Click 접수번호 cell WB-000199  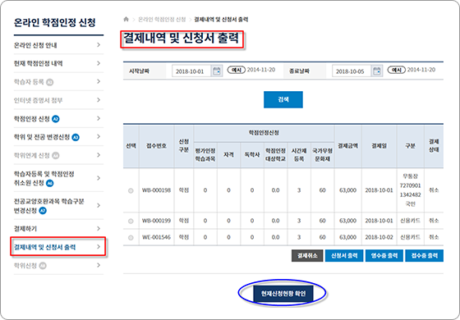pyautogui.click(x=156, y=221)
